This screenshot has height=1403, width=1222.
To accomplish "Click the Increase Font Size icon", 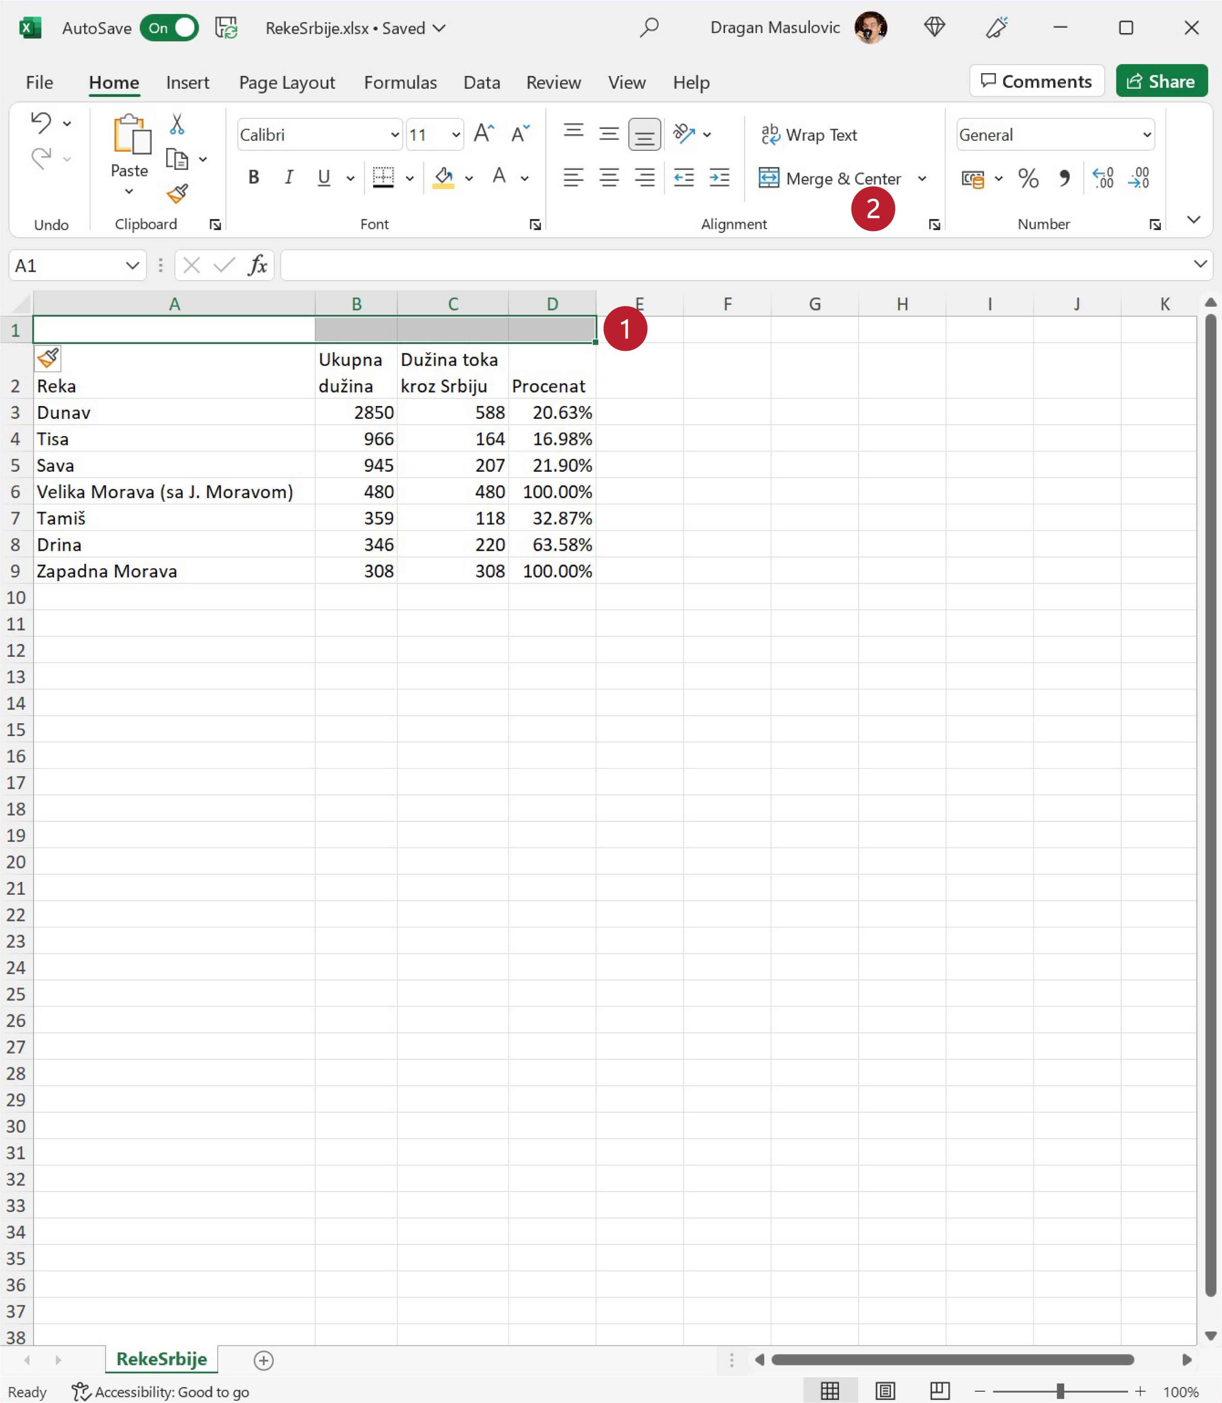I will tap(483, 134).
